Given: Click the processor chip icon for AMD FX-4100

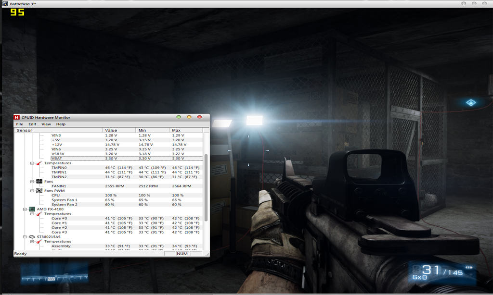Looking at the screenshot, I should [32, 209].
